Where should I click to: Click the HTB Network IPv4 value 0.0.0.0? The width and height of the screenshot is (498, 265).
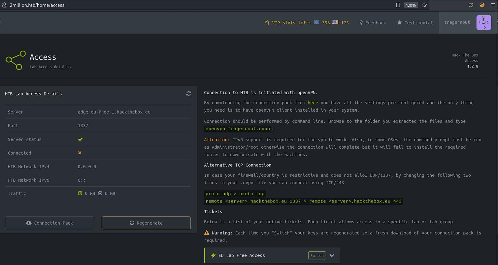87,167
